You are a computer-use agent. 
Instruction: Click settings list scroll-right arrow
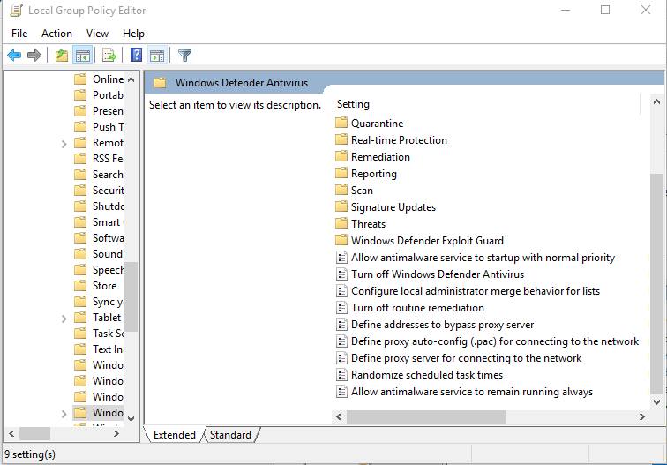[642, 417]
